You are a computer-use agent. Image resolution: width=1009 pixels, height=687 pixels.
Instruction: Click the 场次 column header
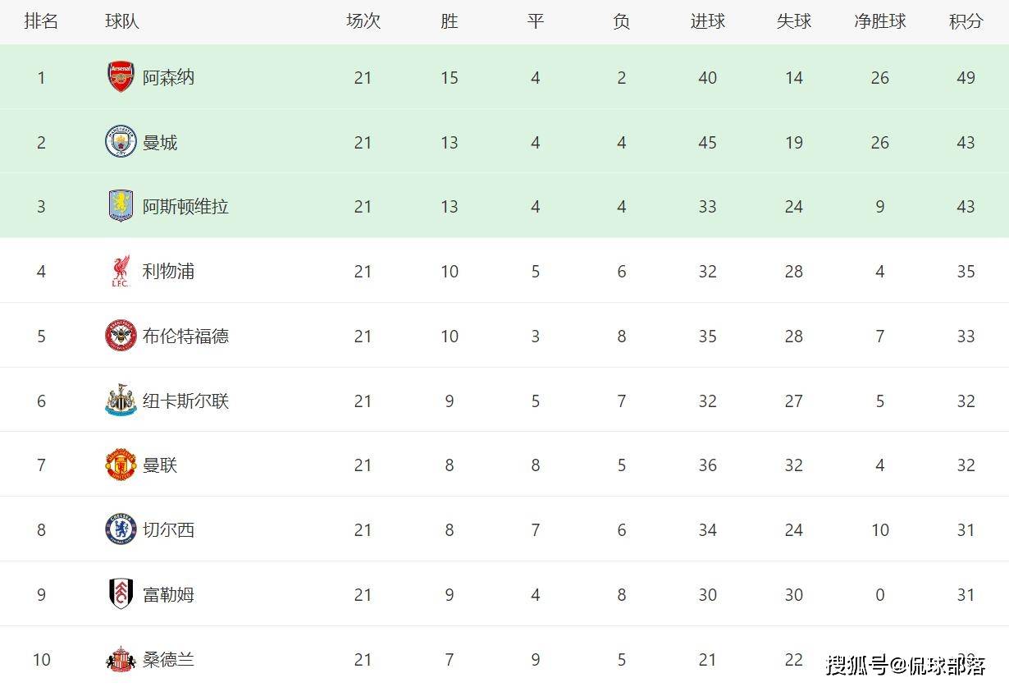click(363, 21)
